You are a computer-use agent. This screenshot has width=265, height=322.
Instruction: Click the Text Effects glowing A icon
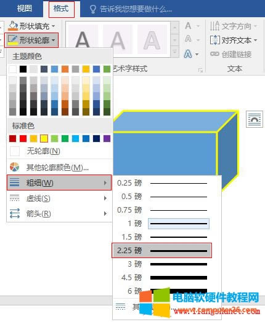[188, 54]
